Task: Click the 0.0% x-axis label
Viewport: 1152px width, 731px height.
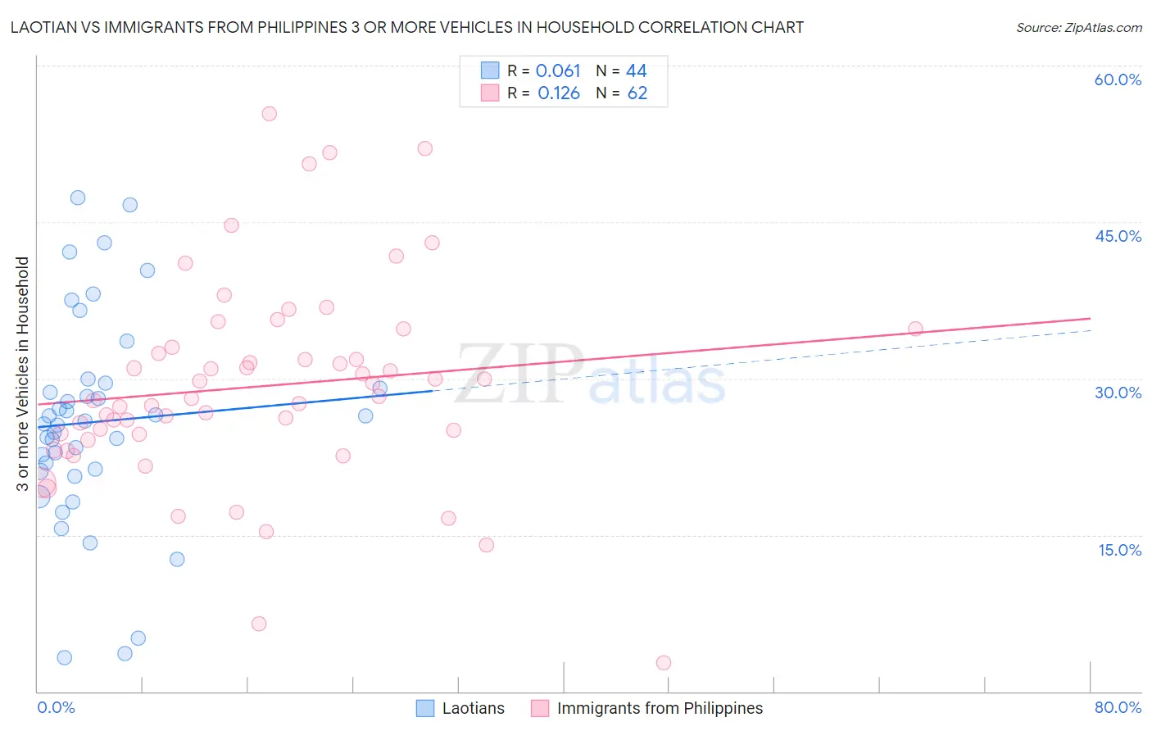Action: 56,707
